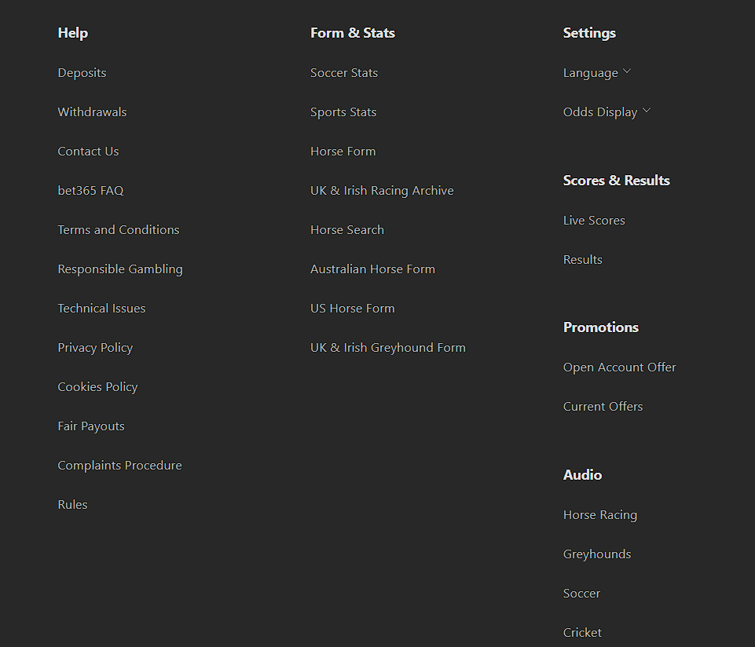Open UK & Irish Racing Archive
The height and width of the screenshot is (647, 755).
pos(382,191)
